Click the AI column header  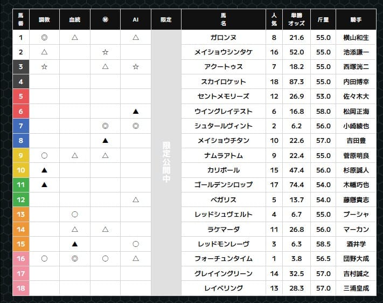(136, 19)
